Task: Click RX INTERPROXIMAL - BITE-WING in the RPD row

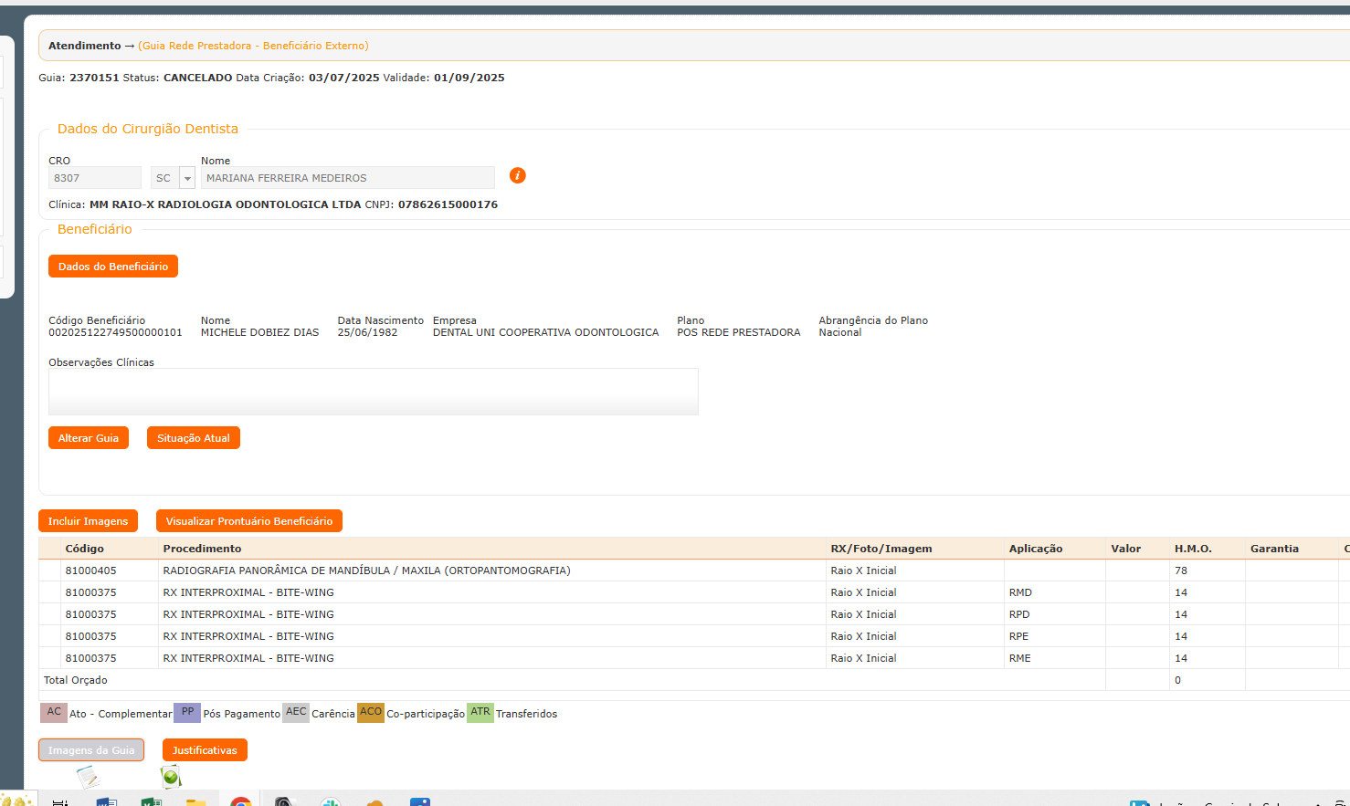Action: click(248, 614)
